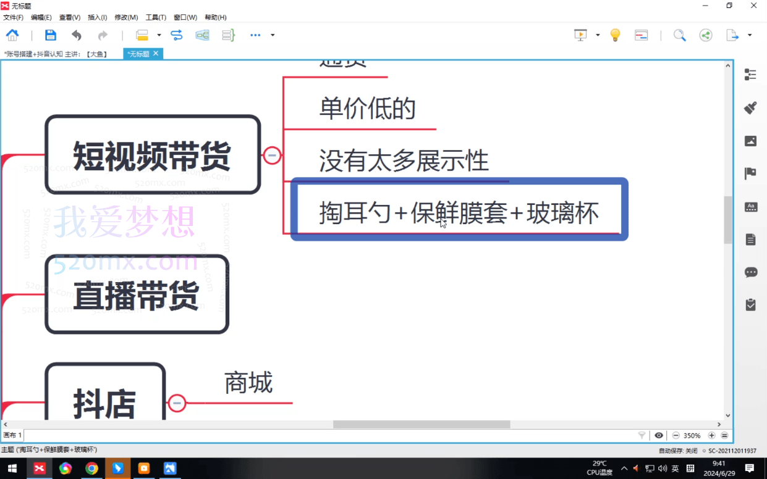Open the Image gallery panel in sidebar
Image resolution: width=767 pixels, height=479 pixels.
tap(750, 141)
